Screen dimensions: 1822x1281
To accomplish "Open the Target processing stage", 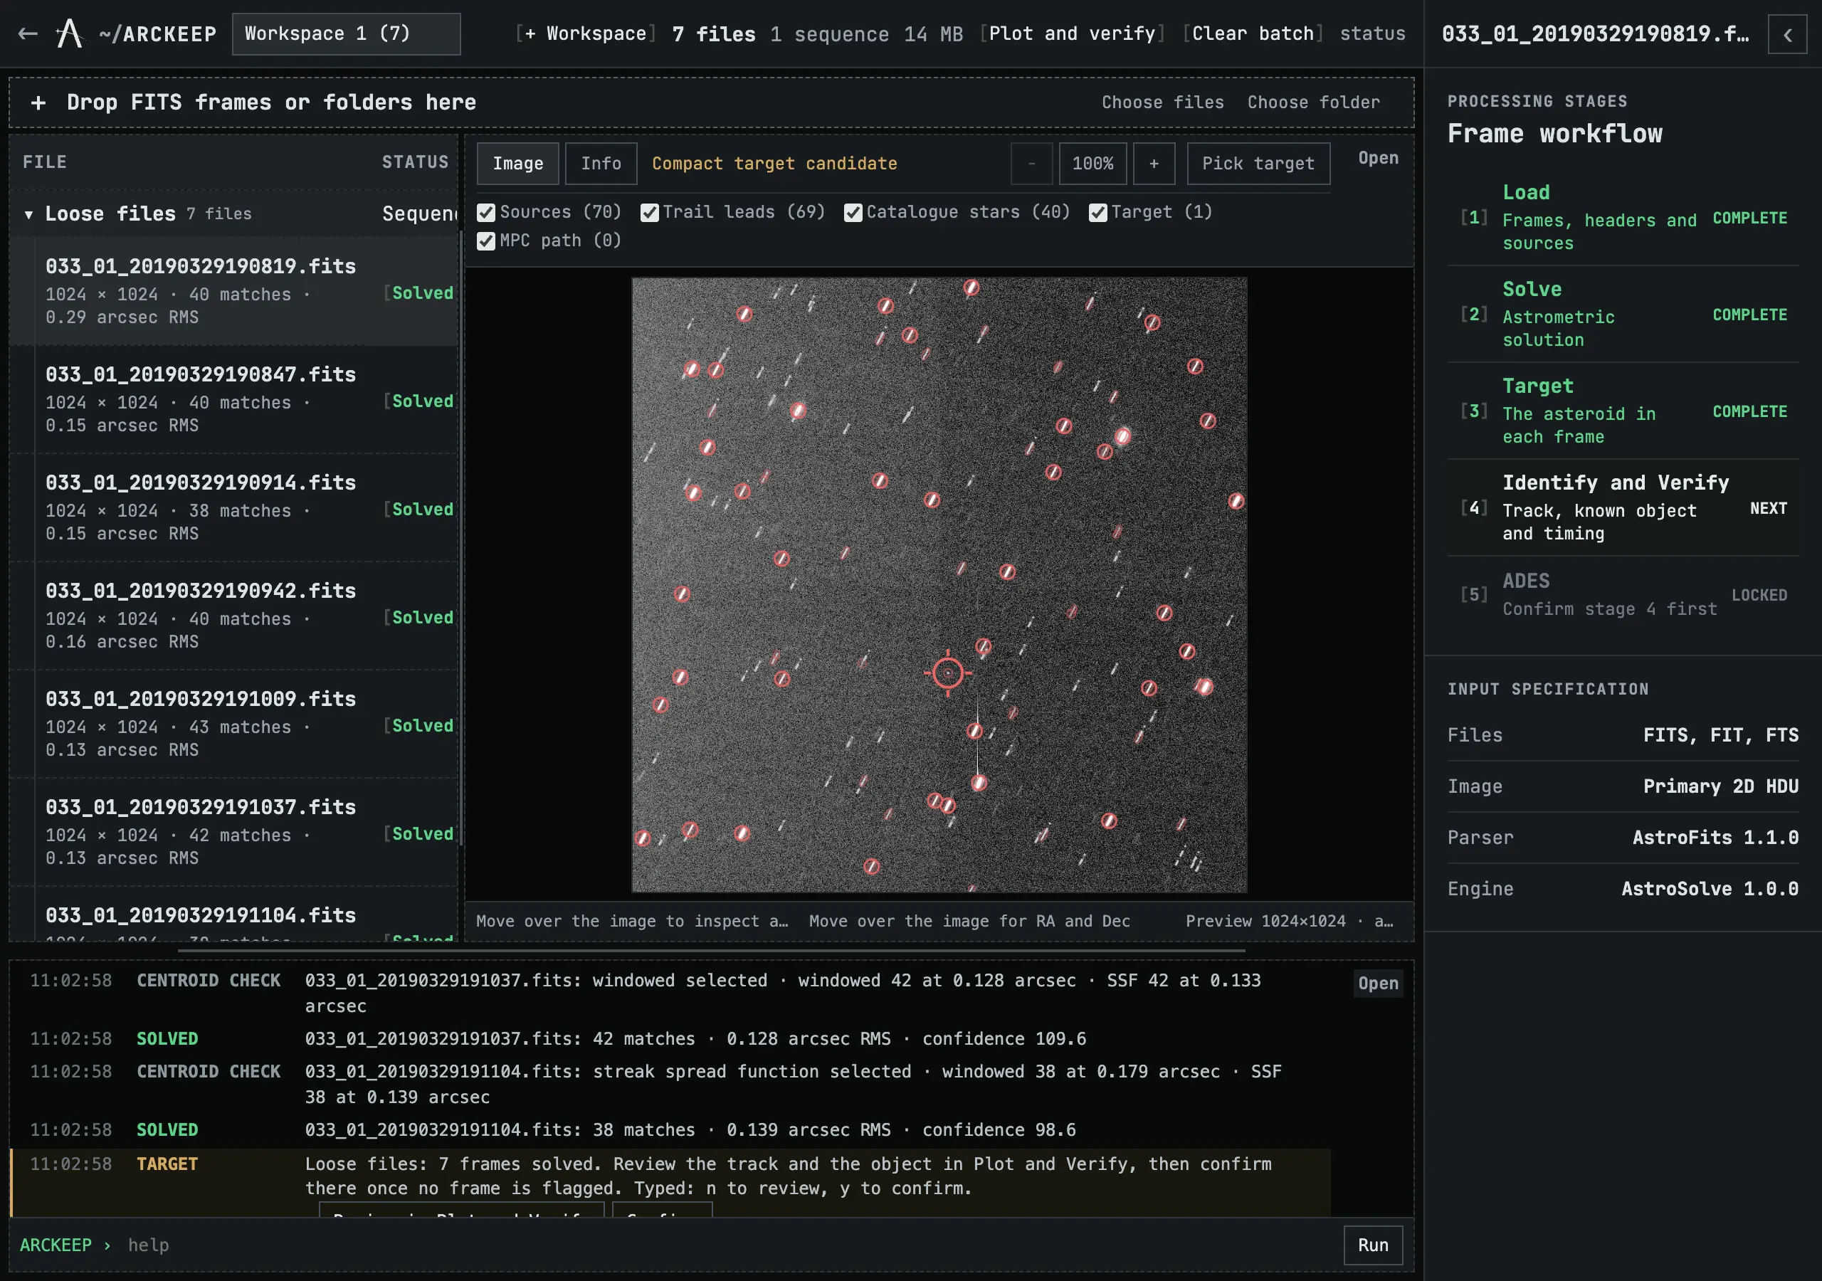I will [x=1623, y=411].
